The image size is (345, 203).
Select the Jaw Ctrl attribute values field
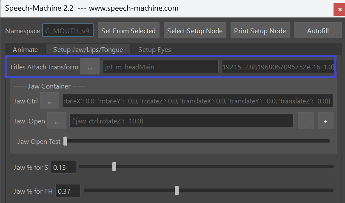(x=198, y=101)
